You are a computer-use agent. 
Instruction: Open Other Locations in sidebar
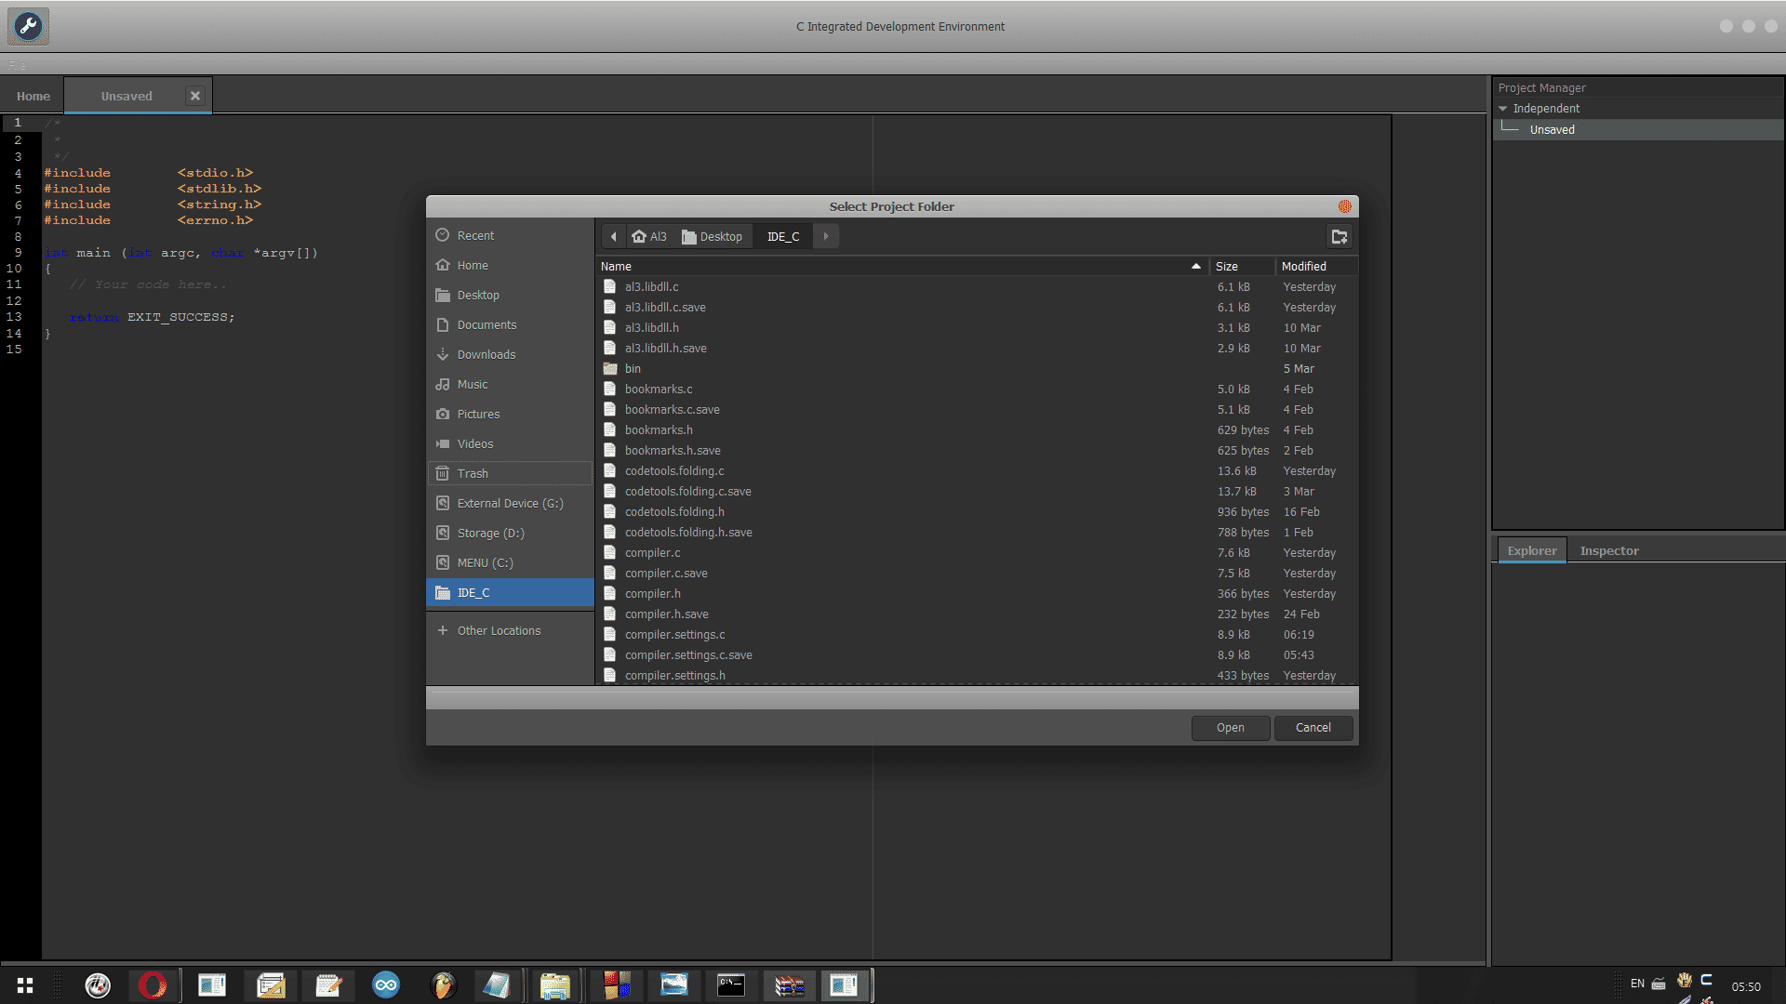click(x=510, y=630)
